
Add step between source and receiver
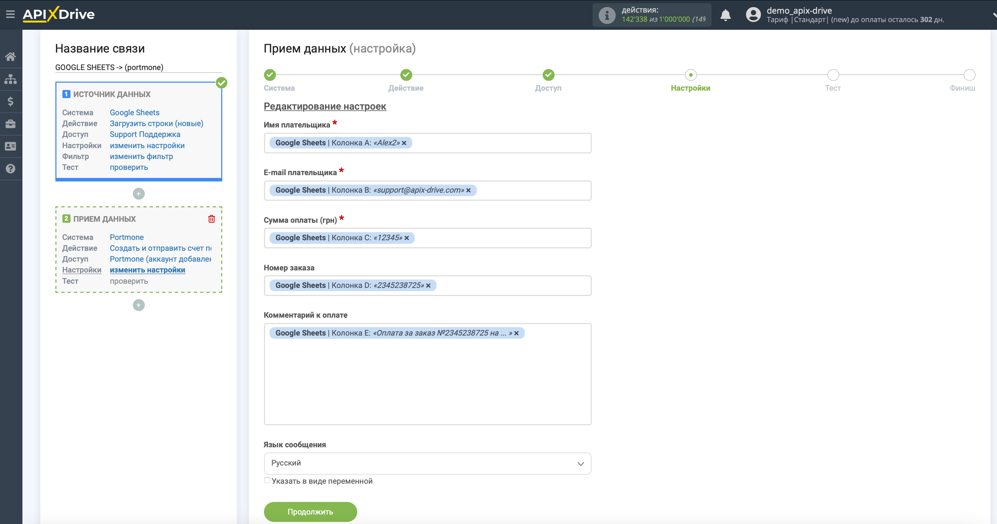coord(138,194)
